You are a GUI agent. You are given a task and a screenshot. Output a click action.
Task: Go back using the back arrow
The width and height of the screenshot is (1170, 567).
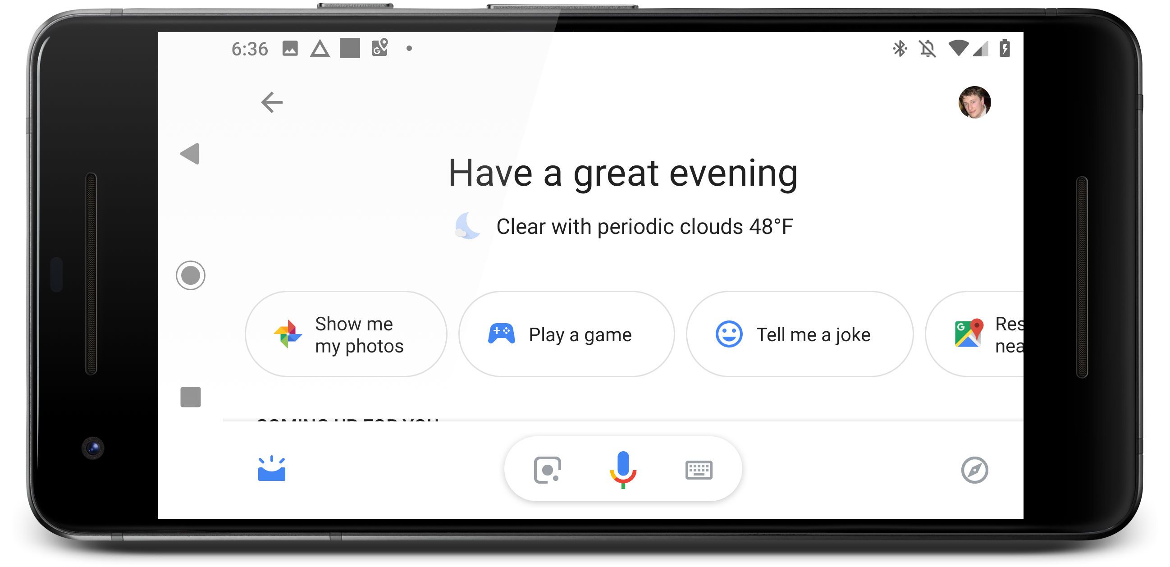coord(272,102)
